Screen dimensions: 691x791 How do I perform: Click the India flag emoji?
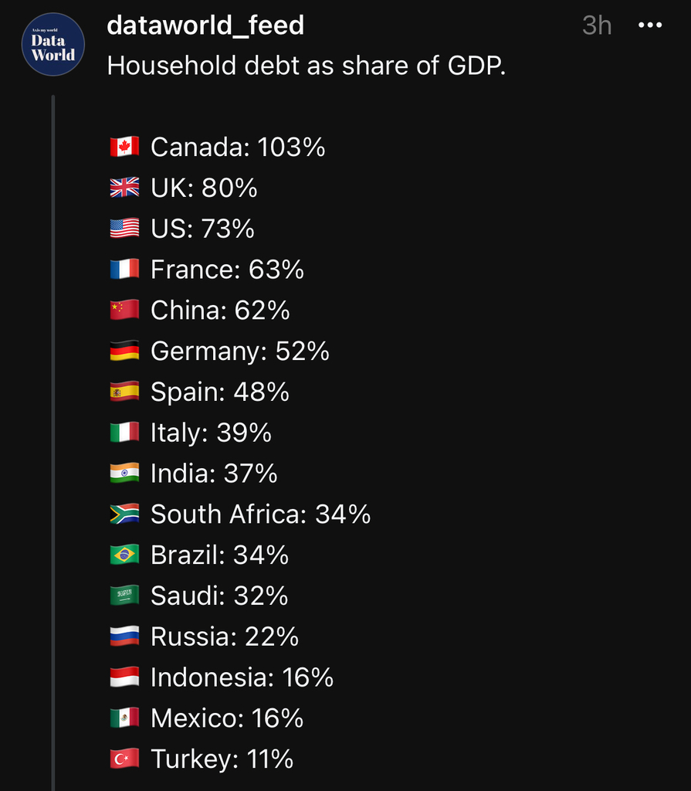click(124, 473)
